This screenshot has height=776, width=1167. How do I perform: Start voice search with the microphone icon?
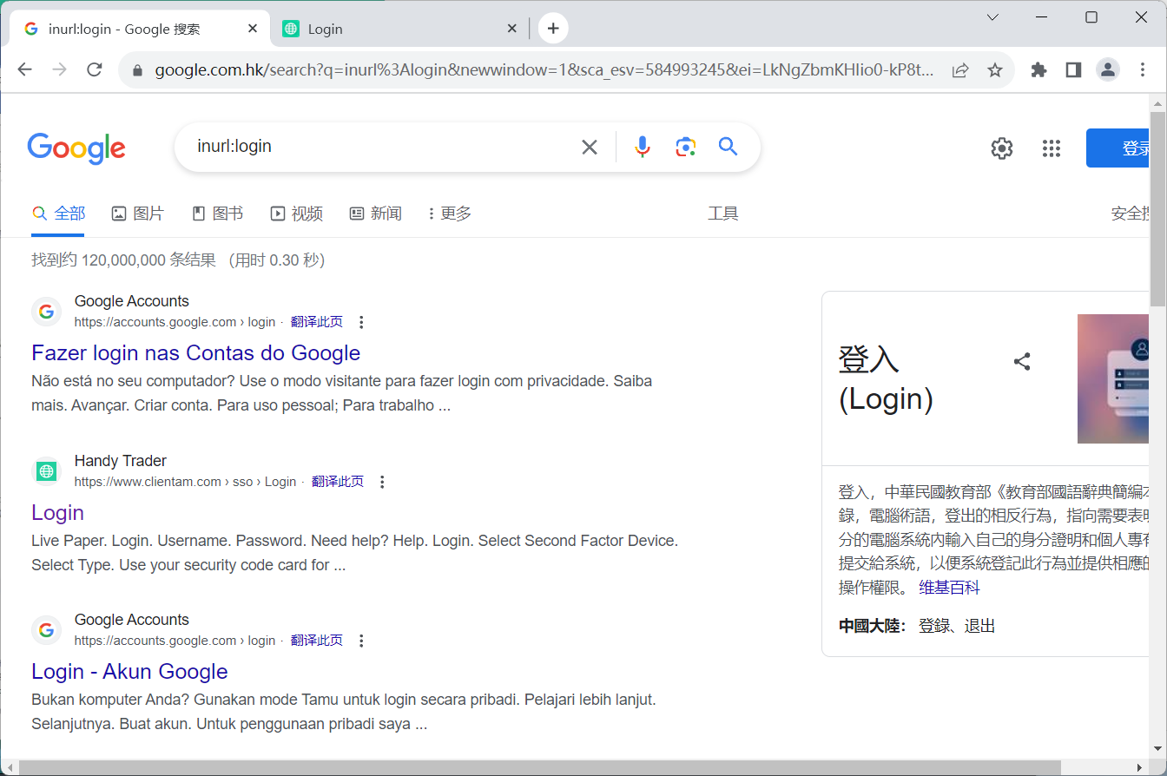pyautogui.click(x=643, y=148)
